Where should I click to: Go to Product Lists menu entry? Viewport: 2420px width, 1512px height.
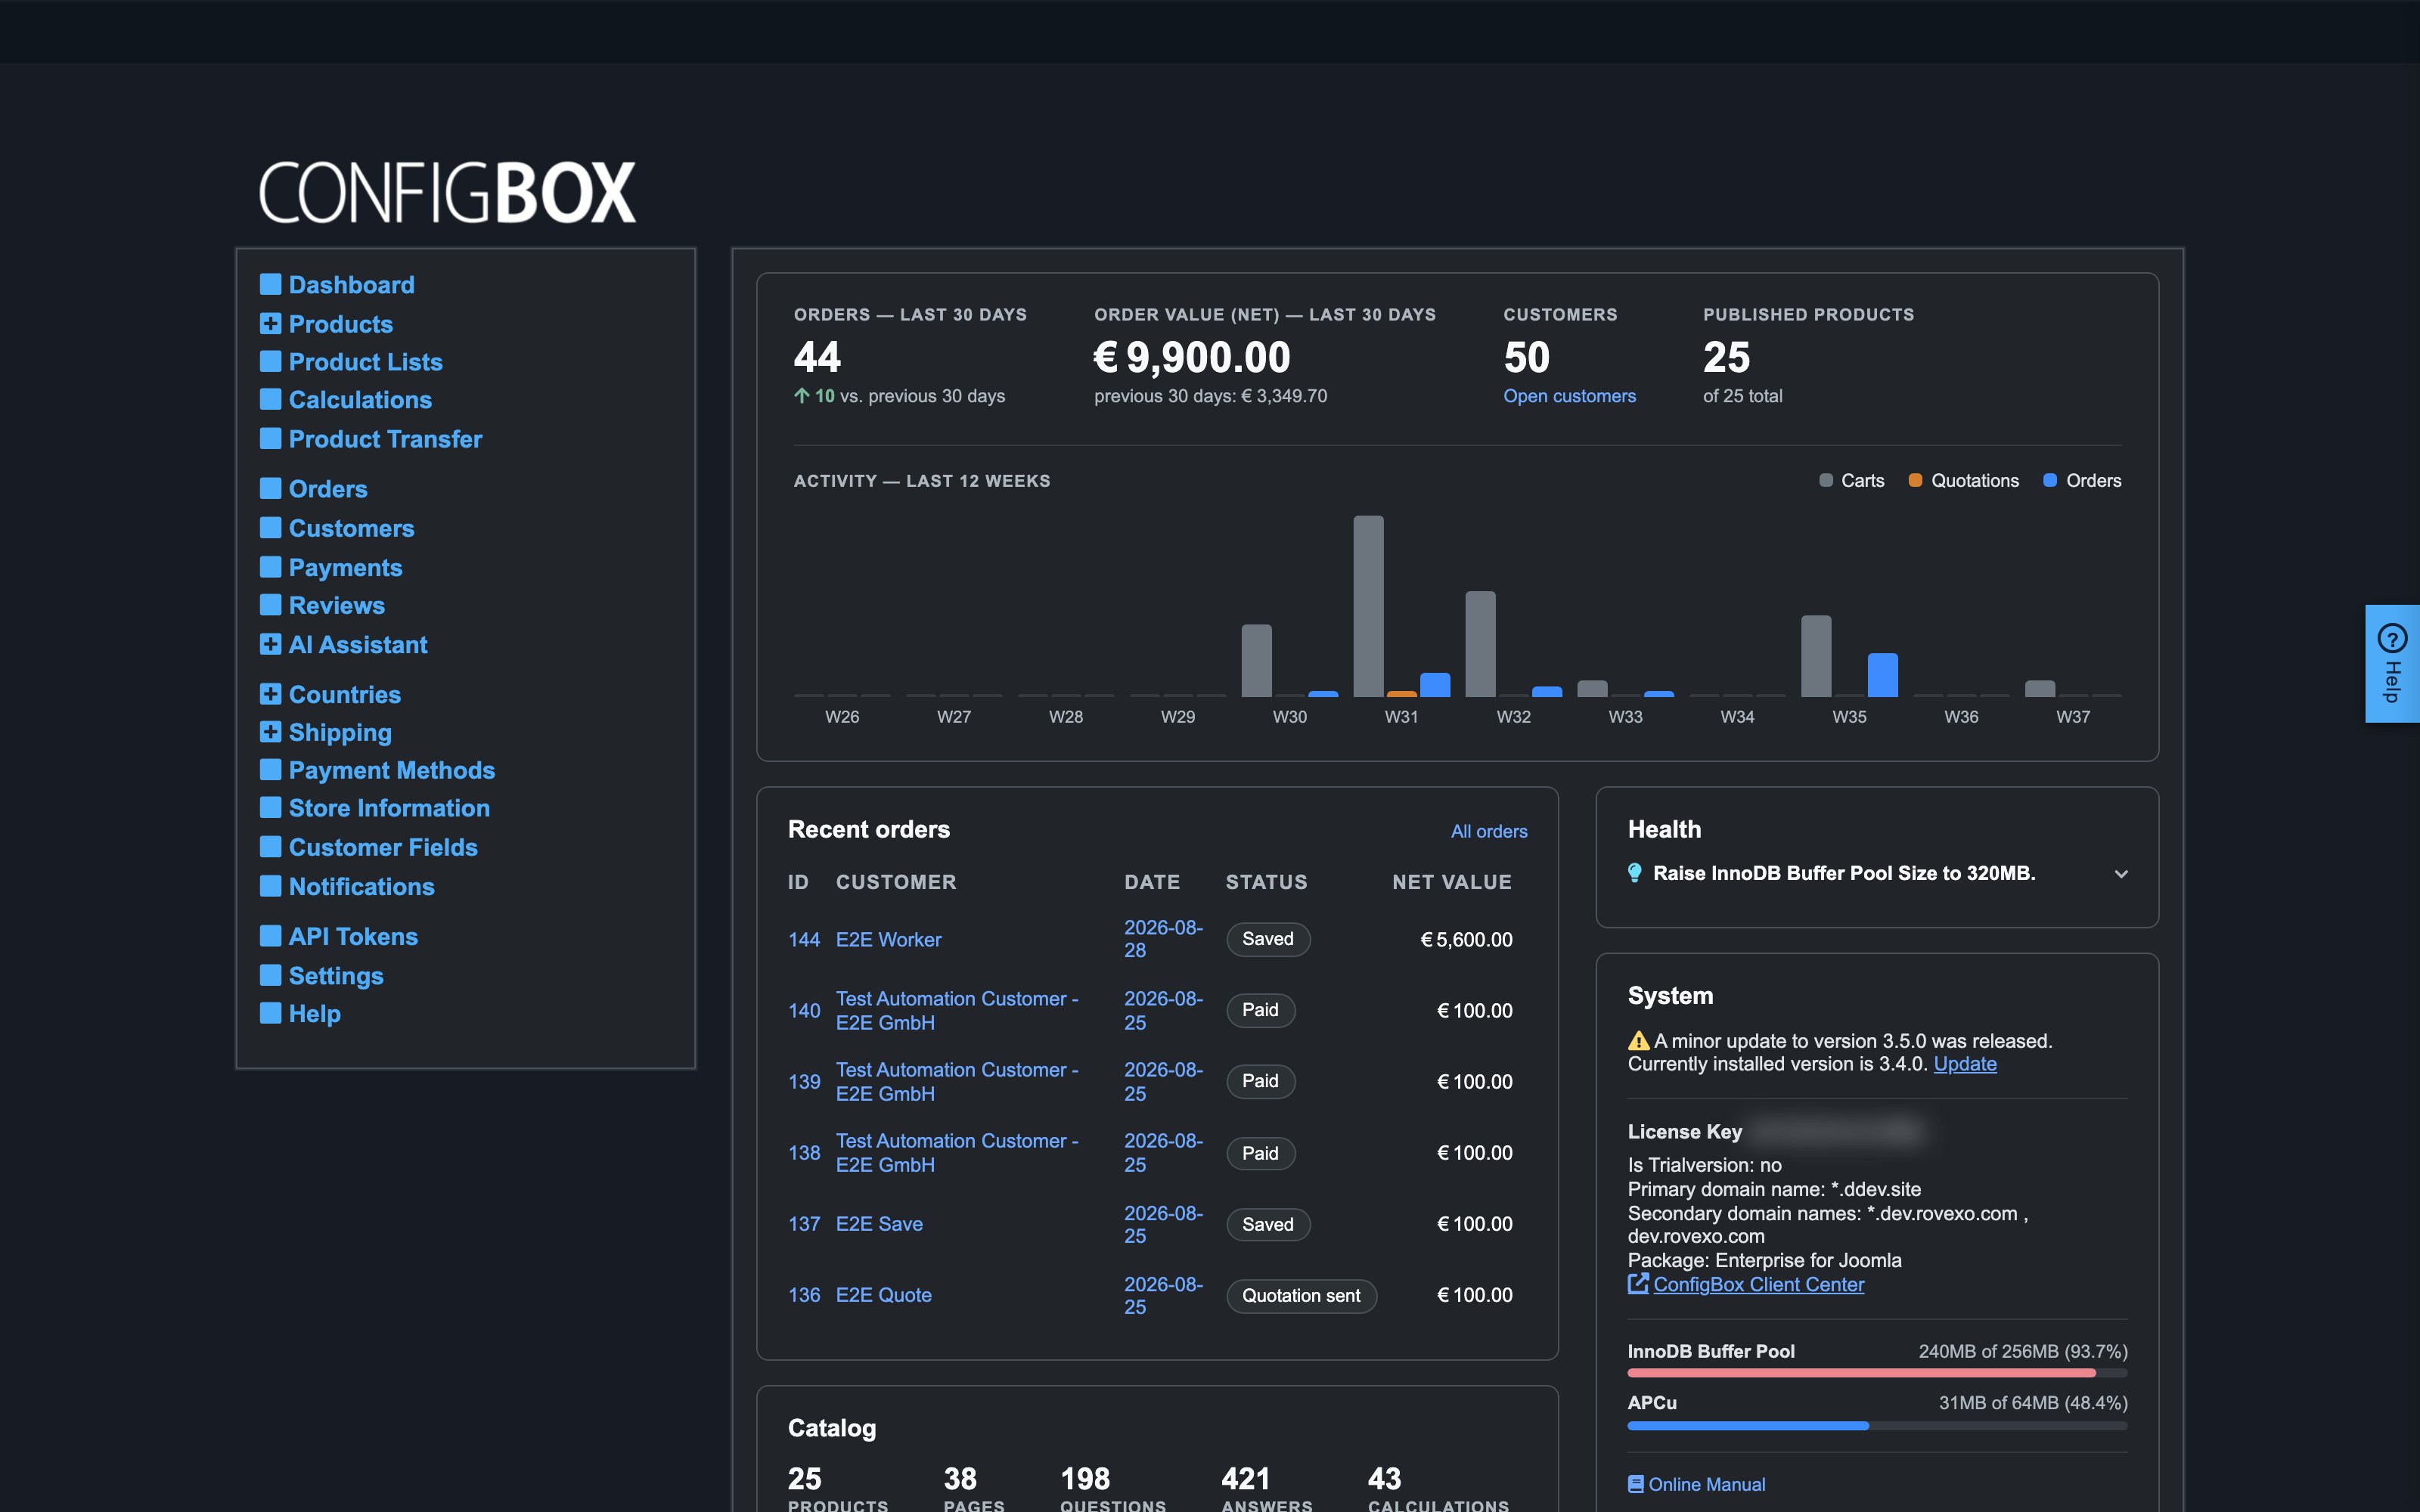click(x=365, y=362)
